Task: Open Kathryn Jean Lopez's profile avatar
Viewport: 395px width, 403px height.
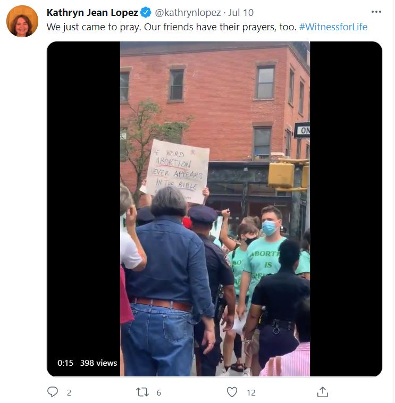Action: [22, 21]
